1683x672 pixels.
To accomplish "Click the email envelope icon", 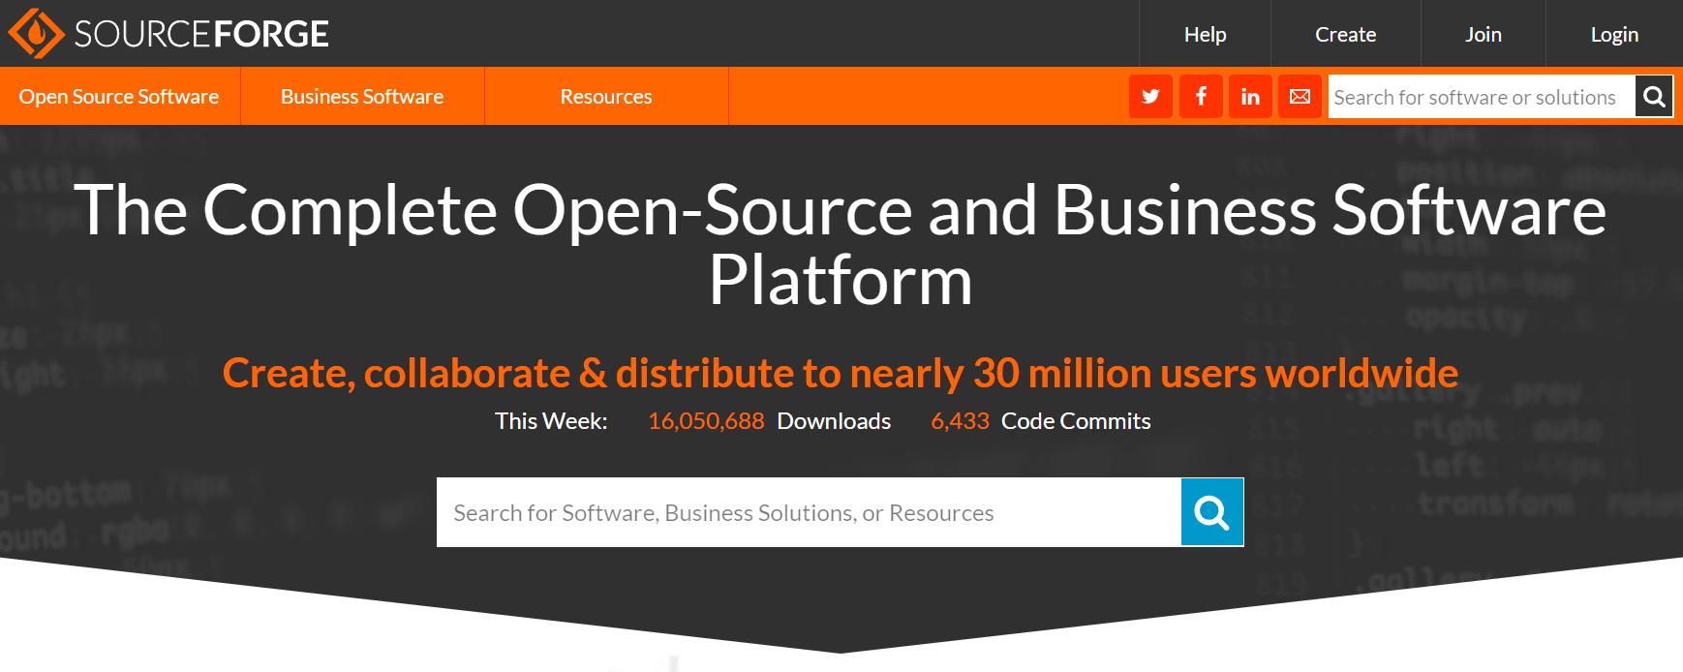I will (1300, 97).
